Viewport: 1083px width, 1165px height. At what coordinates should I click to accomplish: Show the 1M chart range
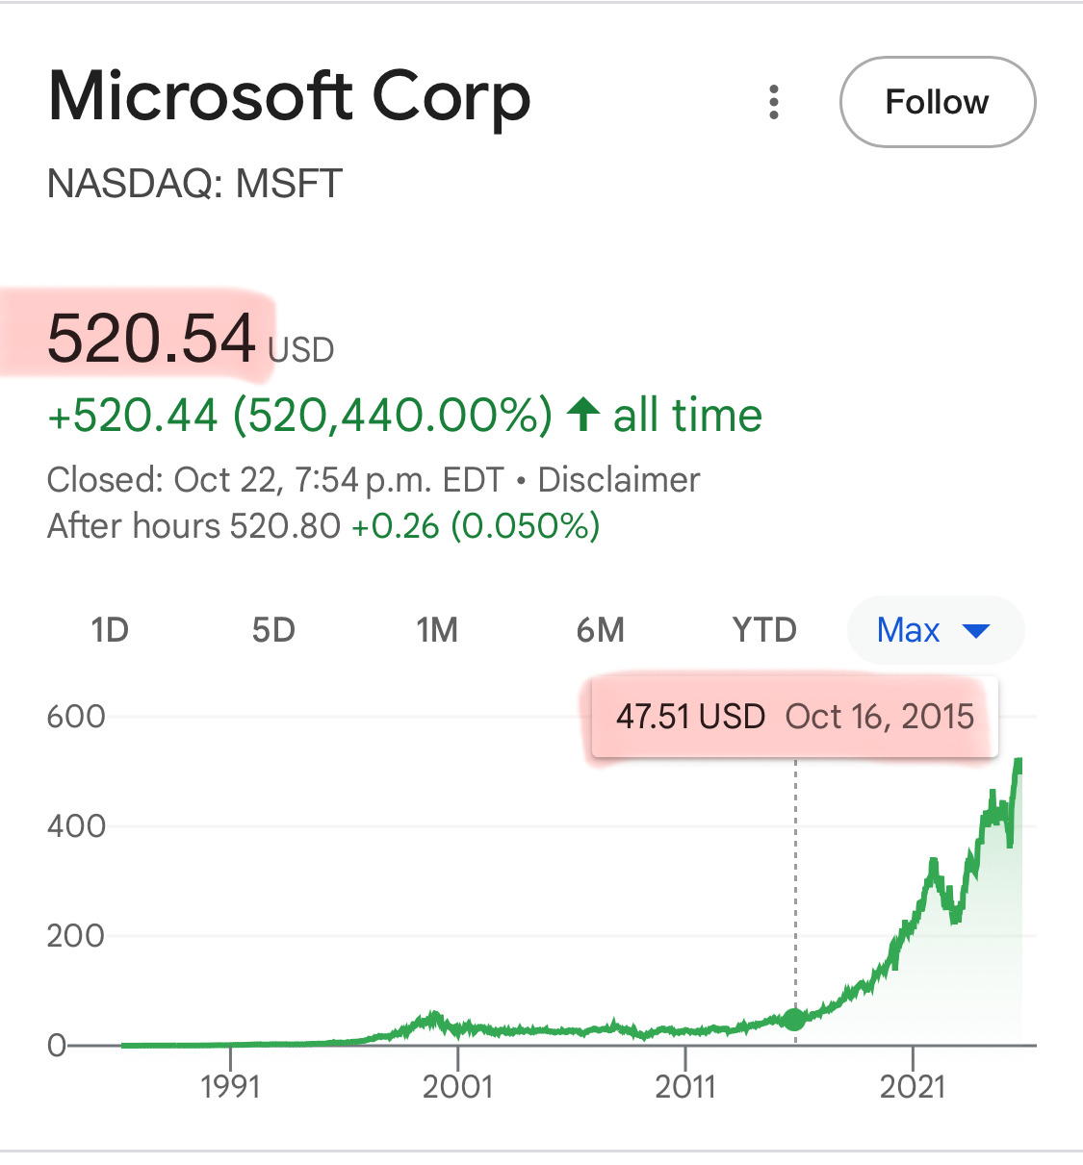point(437,631)
